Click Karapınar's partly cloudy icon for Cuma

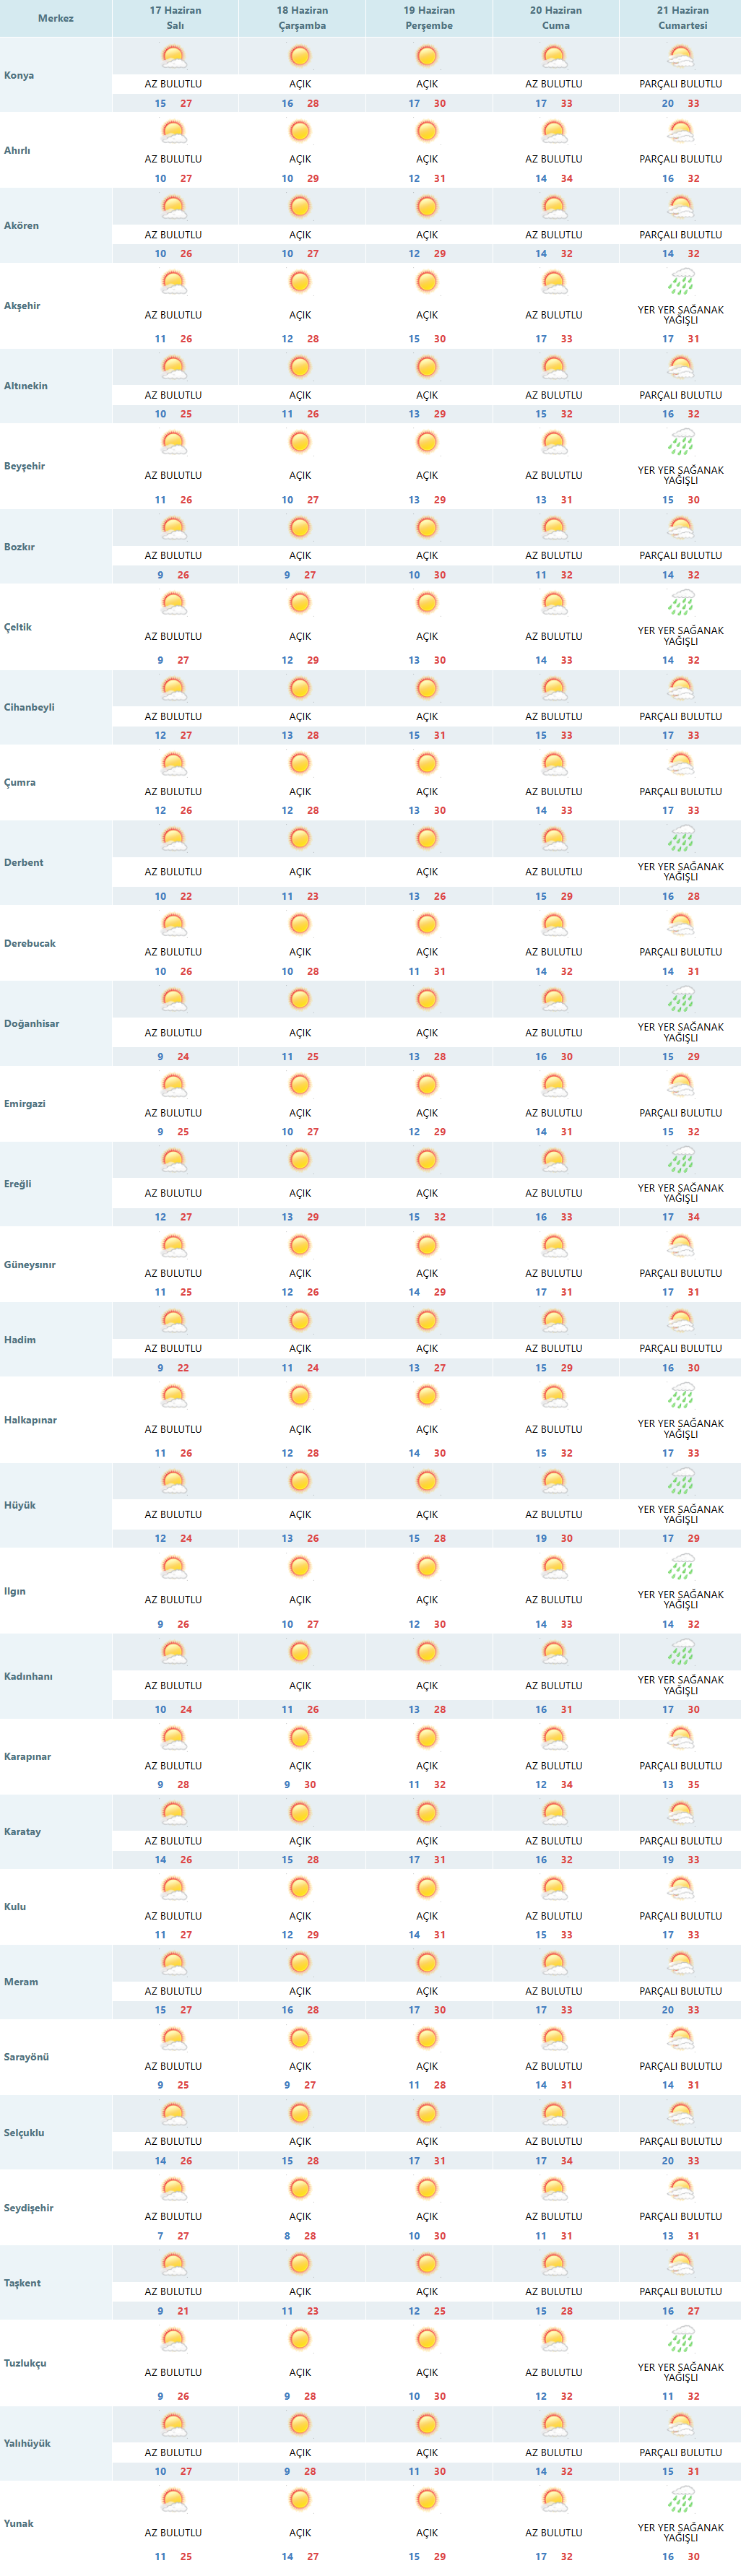tap(554, 1738)
